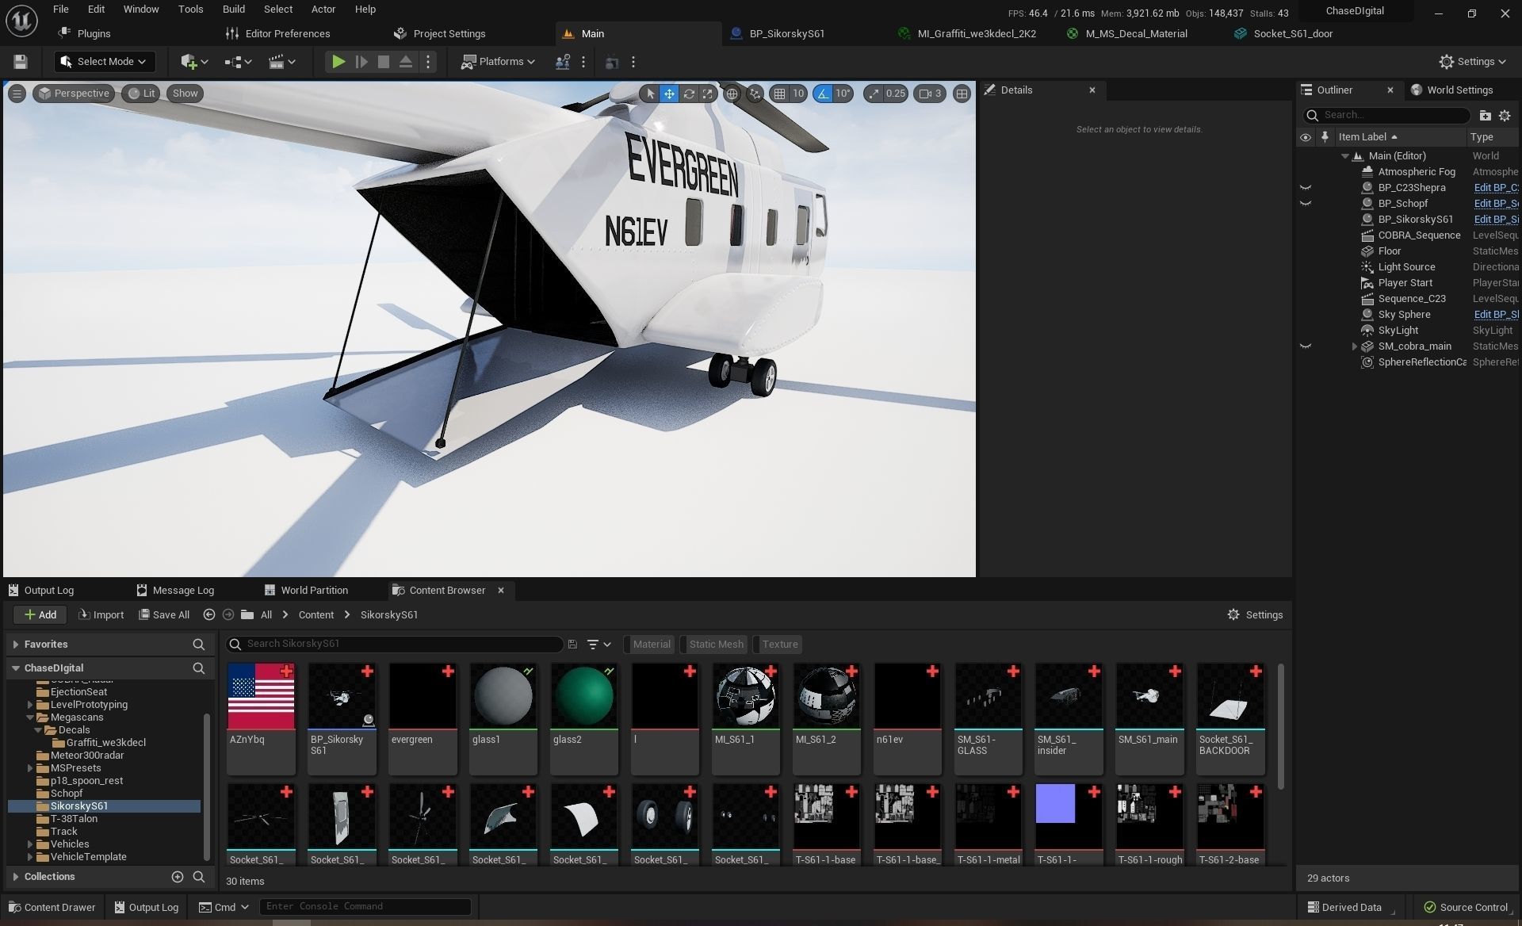Select the rotate gizmo tool in viewport
This screenshot has width=1522, height=926.
coord(689,94)
